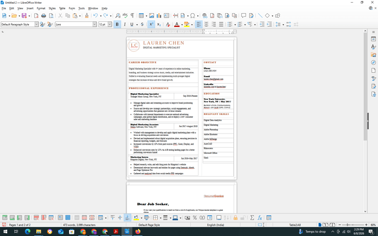
Task: Apply the yellow highlighting color
Action: pyautogui.click(x=187, y=24)
